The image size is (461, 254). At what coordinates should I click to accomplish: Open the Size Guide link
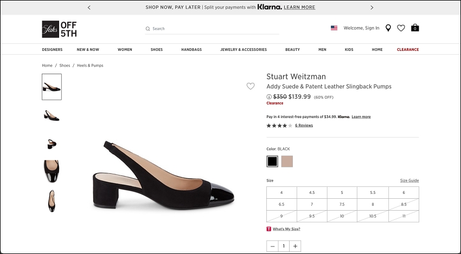tap(409, 180)
